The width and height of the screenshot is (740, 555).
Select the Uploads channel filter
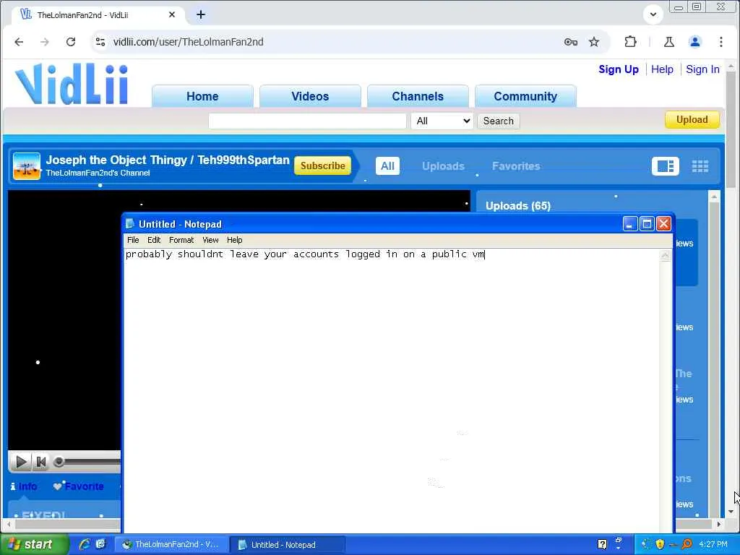coord(443,166)
